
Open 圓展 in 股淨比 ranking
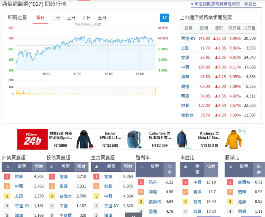[242, 211]
